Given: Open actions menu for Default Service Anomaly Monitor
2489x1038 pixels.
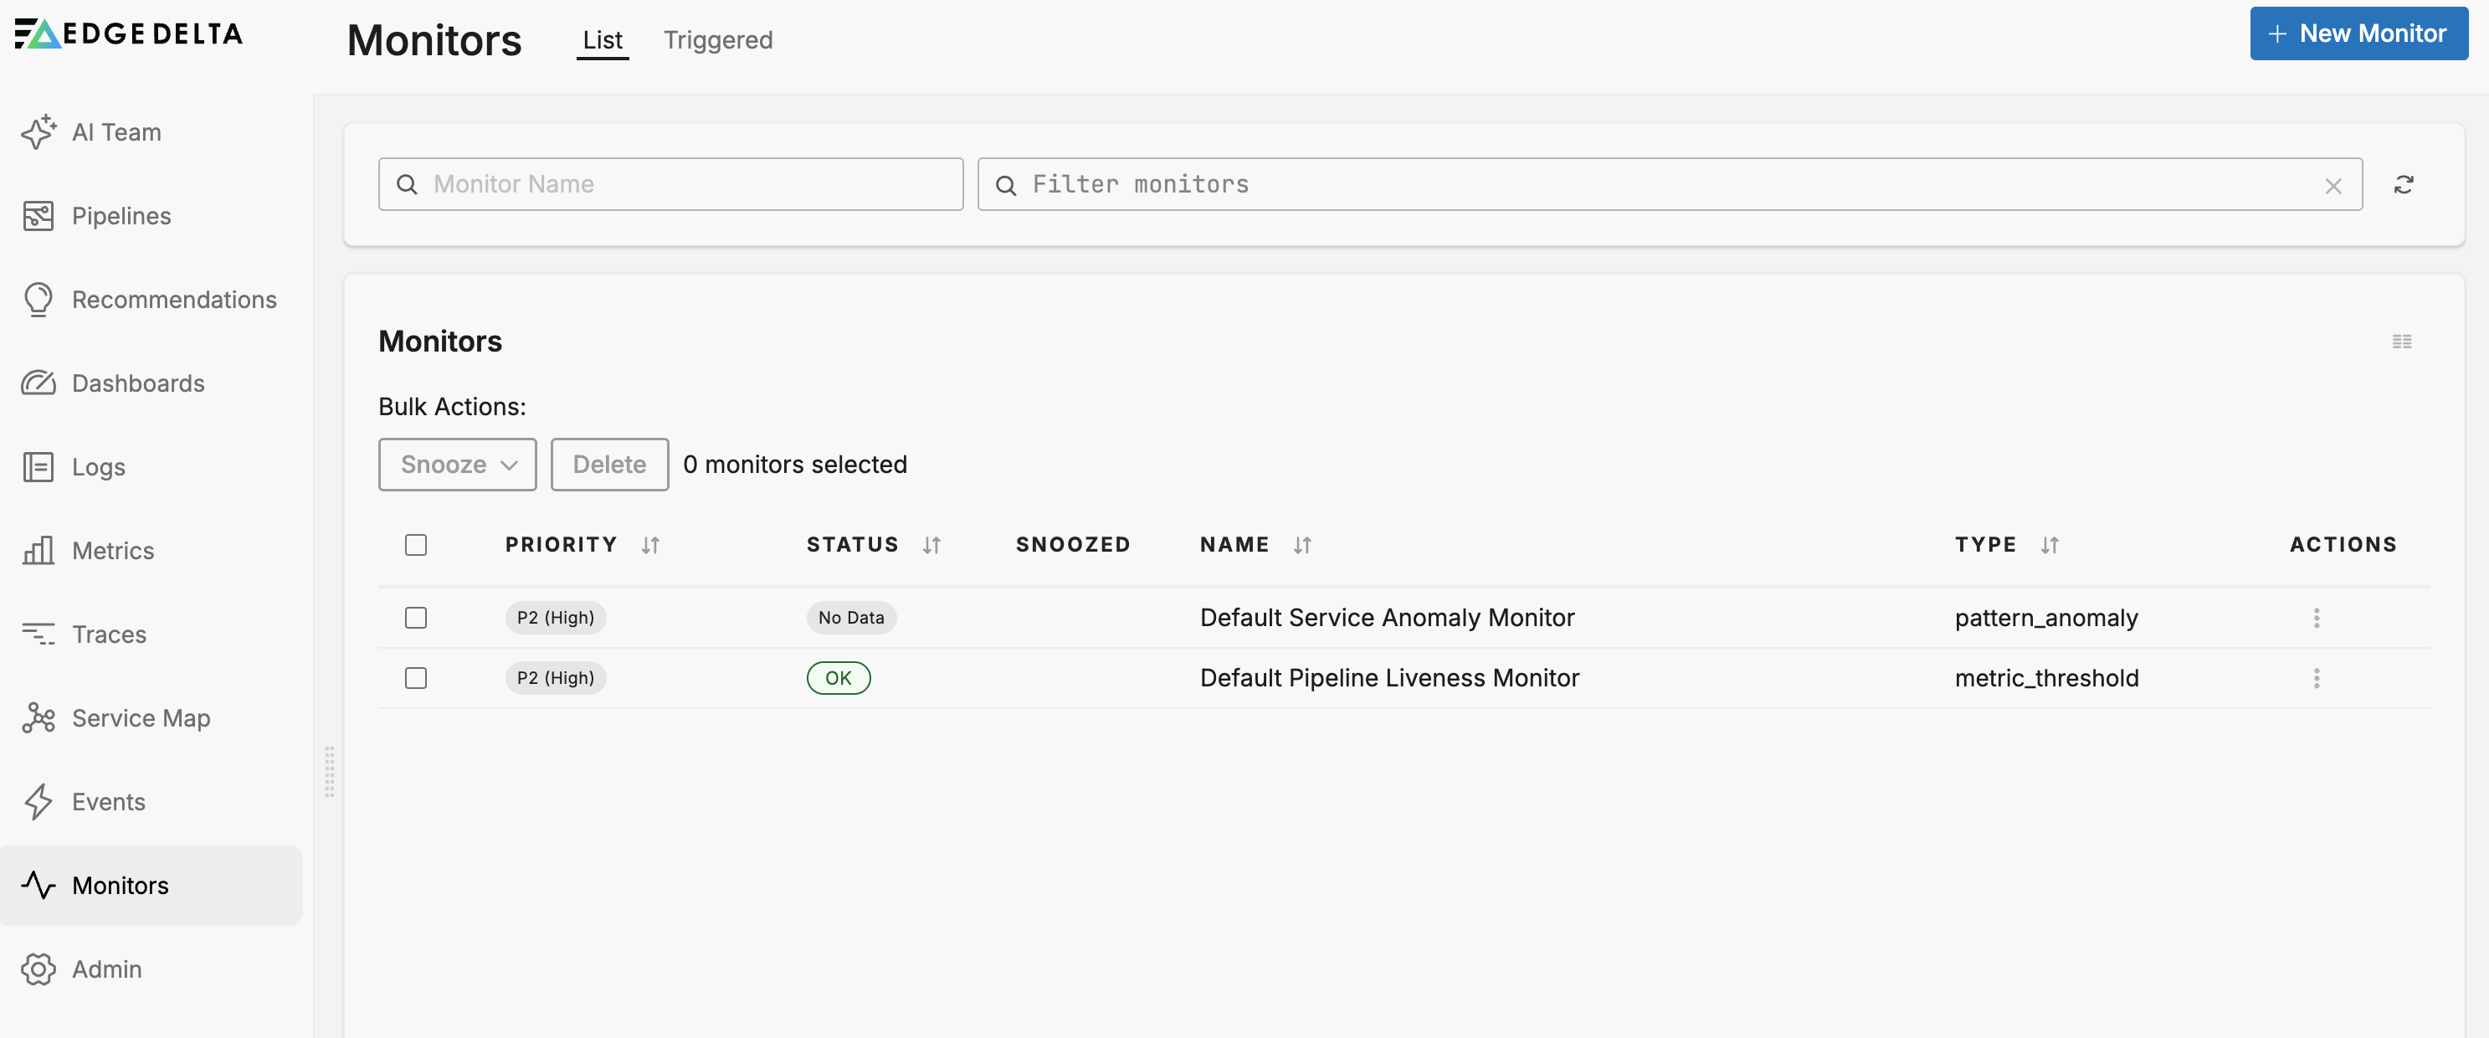Looking at the screenshot, I should (2315, 618).
